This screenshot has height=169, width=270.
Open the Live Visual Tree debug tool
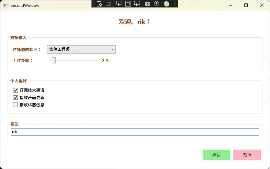[100, 4]
